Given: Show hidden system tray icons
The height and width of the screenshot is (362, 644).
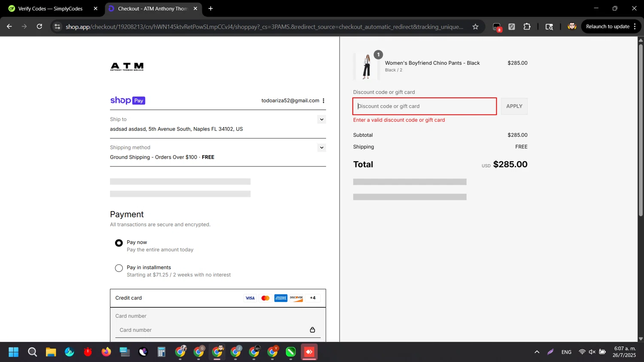Looking at the screenshot, I should (x=537, y=352).
